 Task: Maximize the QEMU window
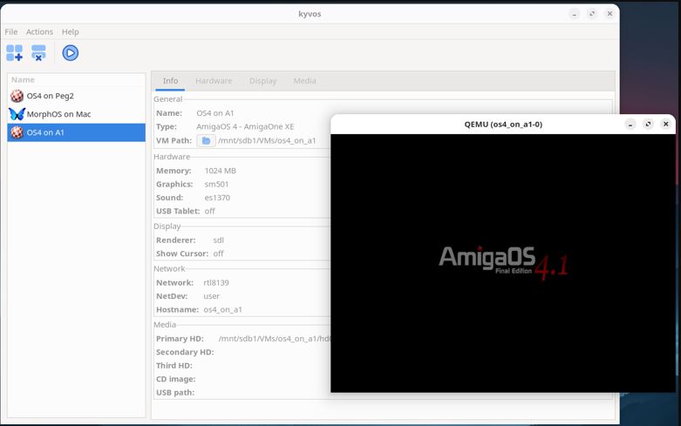coord(648,125)
